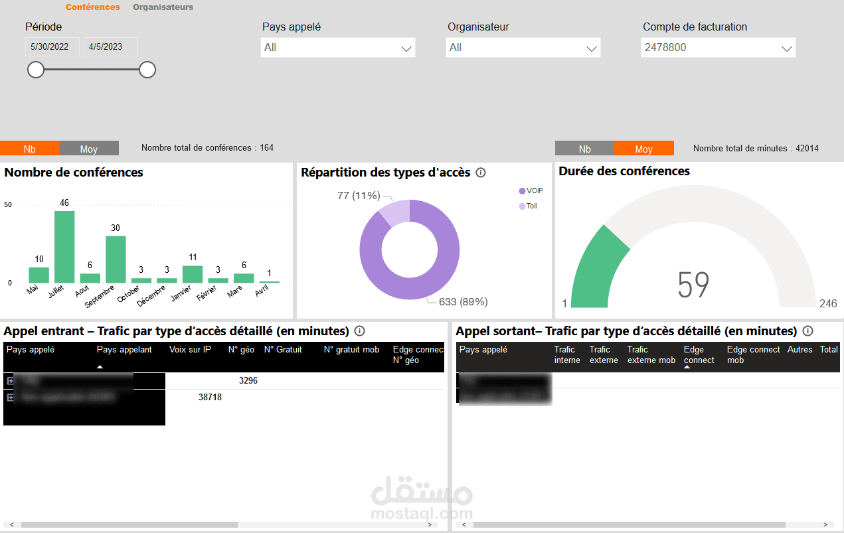
Task: Sort by Edge connect column in Appel sortant
Action: coord(699,355)
